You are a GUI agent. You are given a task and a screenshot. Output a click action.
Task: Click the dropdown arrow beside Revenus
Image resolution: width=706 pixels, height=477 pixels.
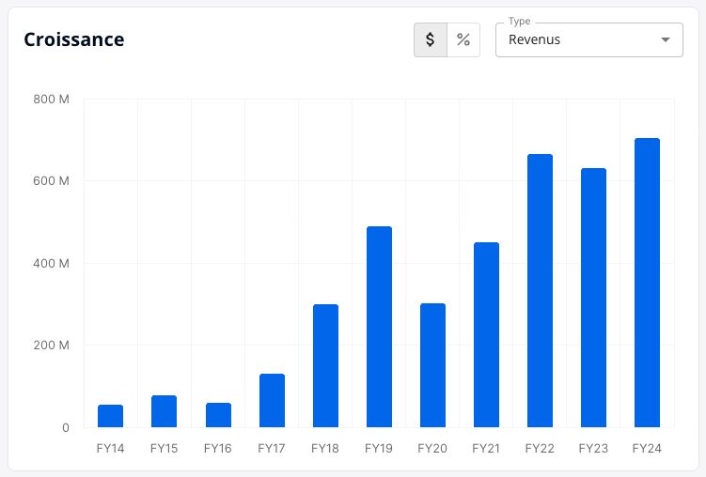(x=665, y=40)
